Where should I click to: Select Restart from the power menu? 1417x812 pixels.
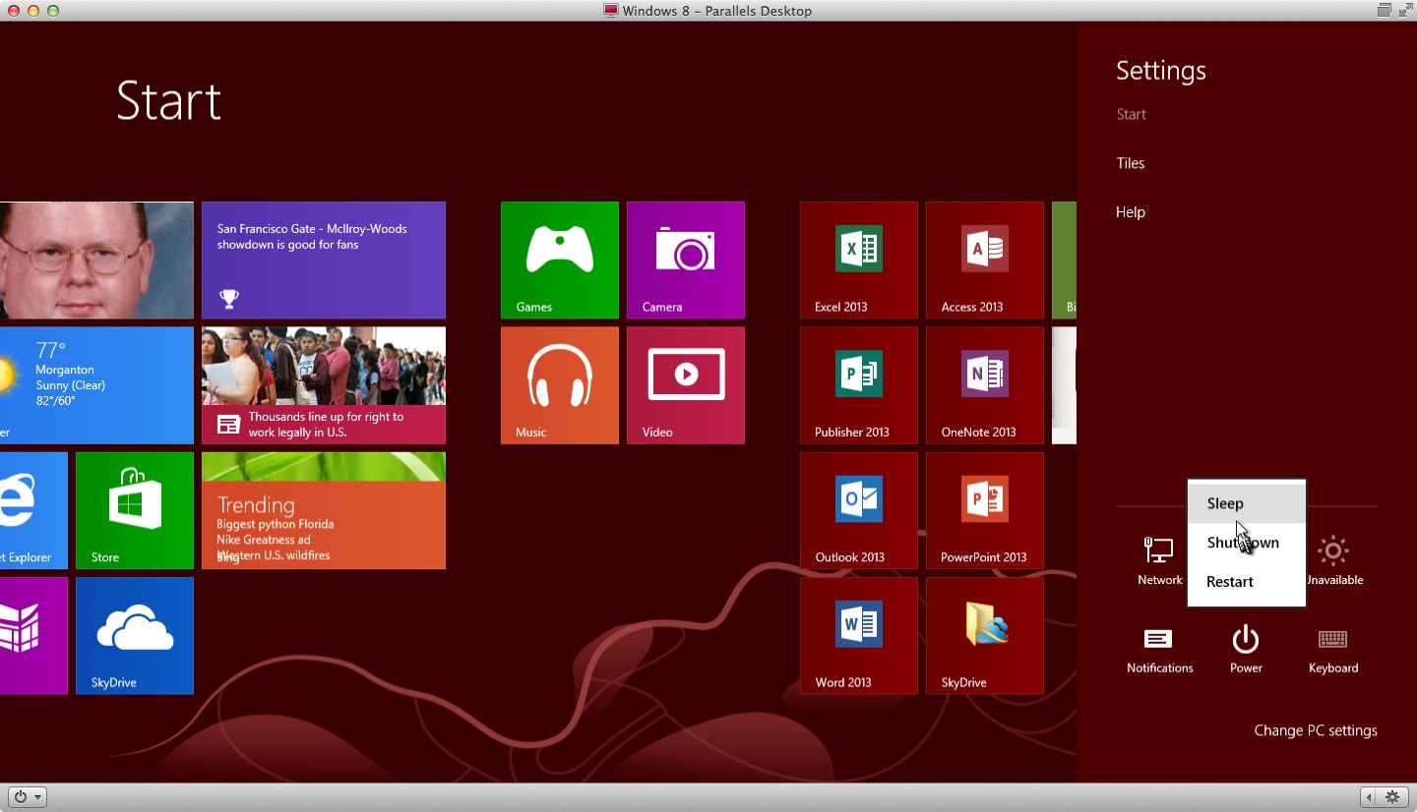1247,582
